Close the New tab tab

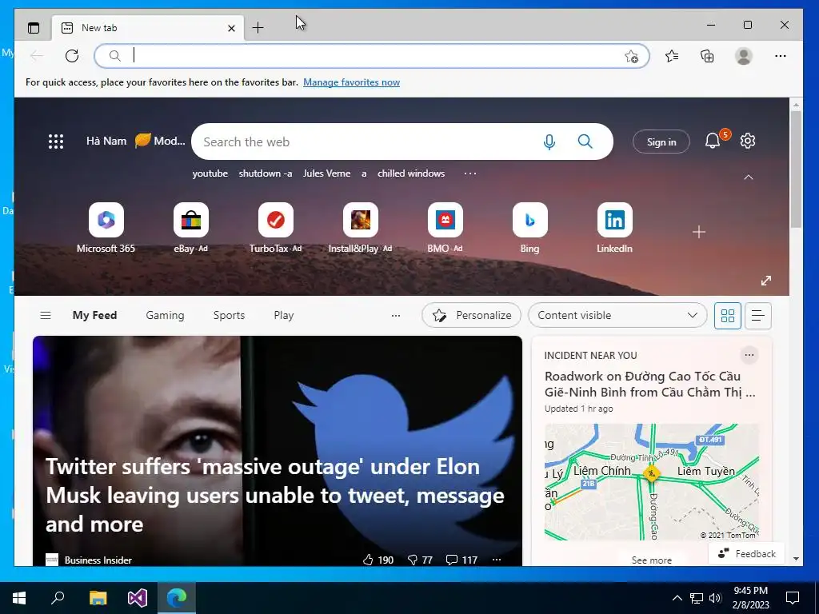pyautogui.click(x=231, y=28)
